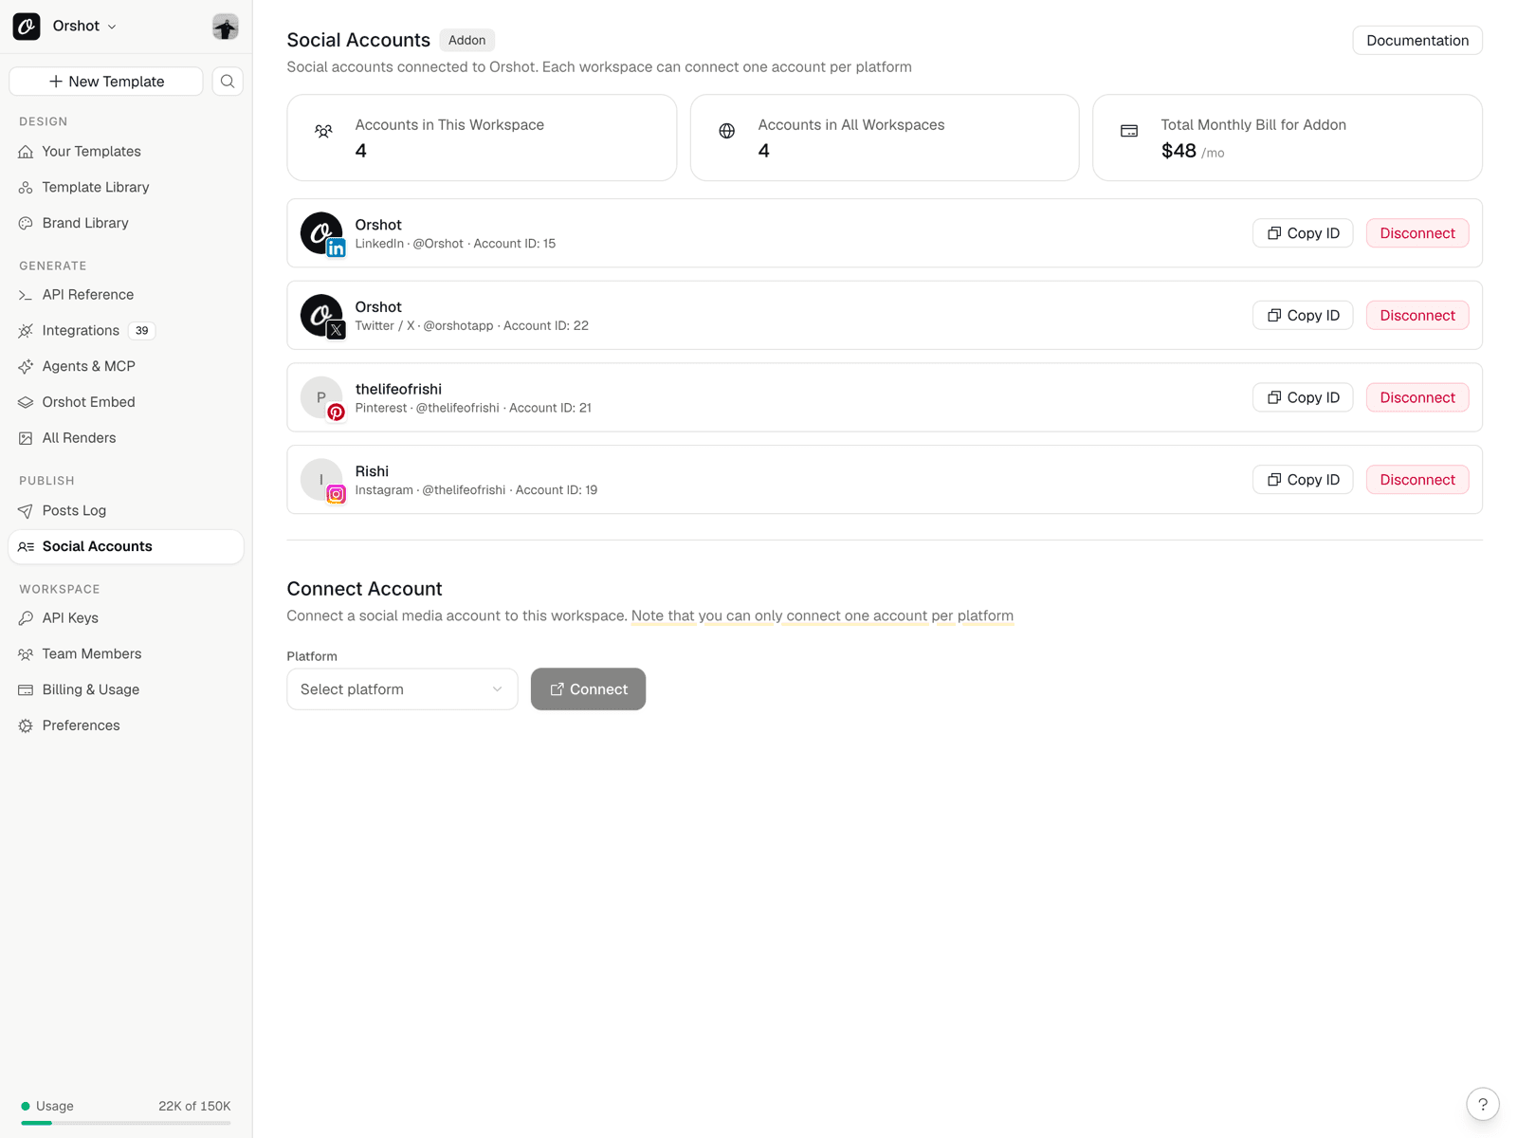Click the paper plane icon beside Posts Log

pos(26,511)
